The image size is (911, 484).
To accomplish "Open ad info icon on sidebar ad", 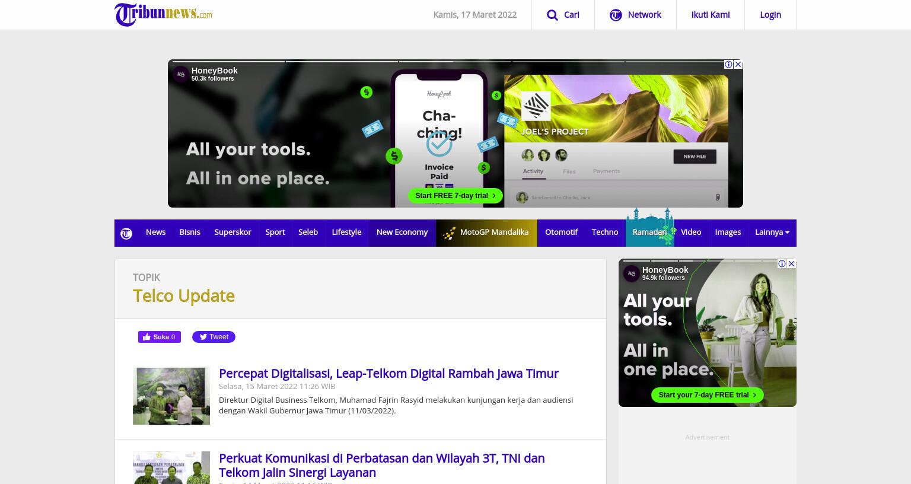I will 782,263.
